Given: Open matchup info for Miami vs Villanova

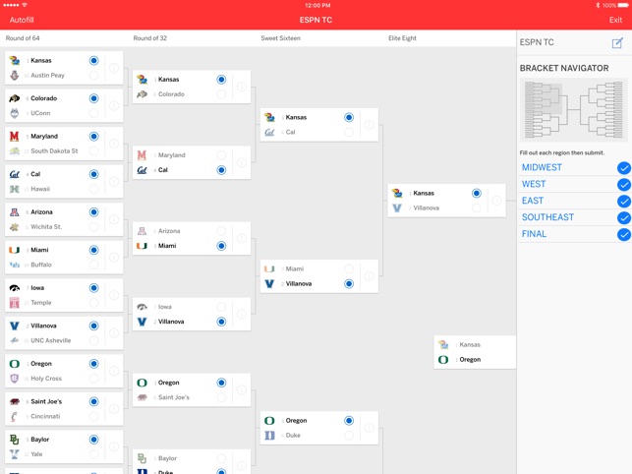Looking at the screenshot, I should [x=369, y=276].
